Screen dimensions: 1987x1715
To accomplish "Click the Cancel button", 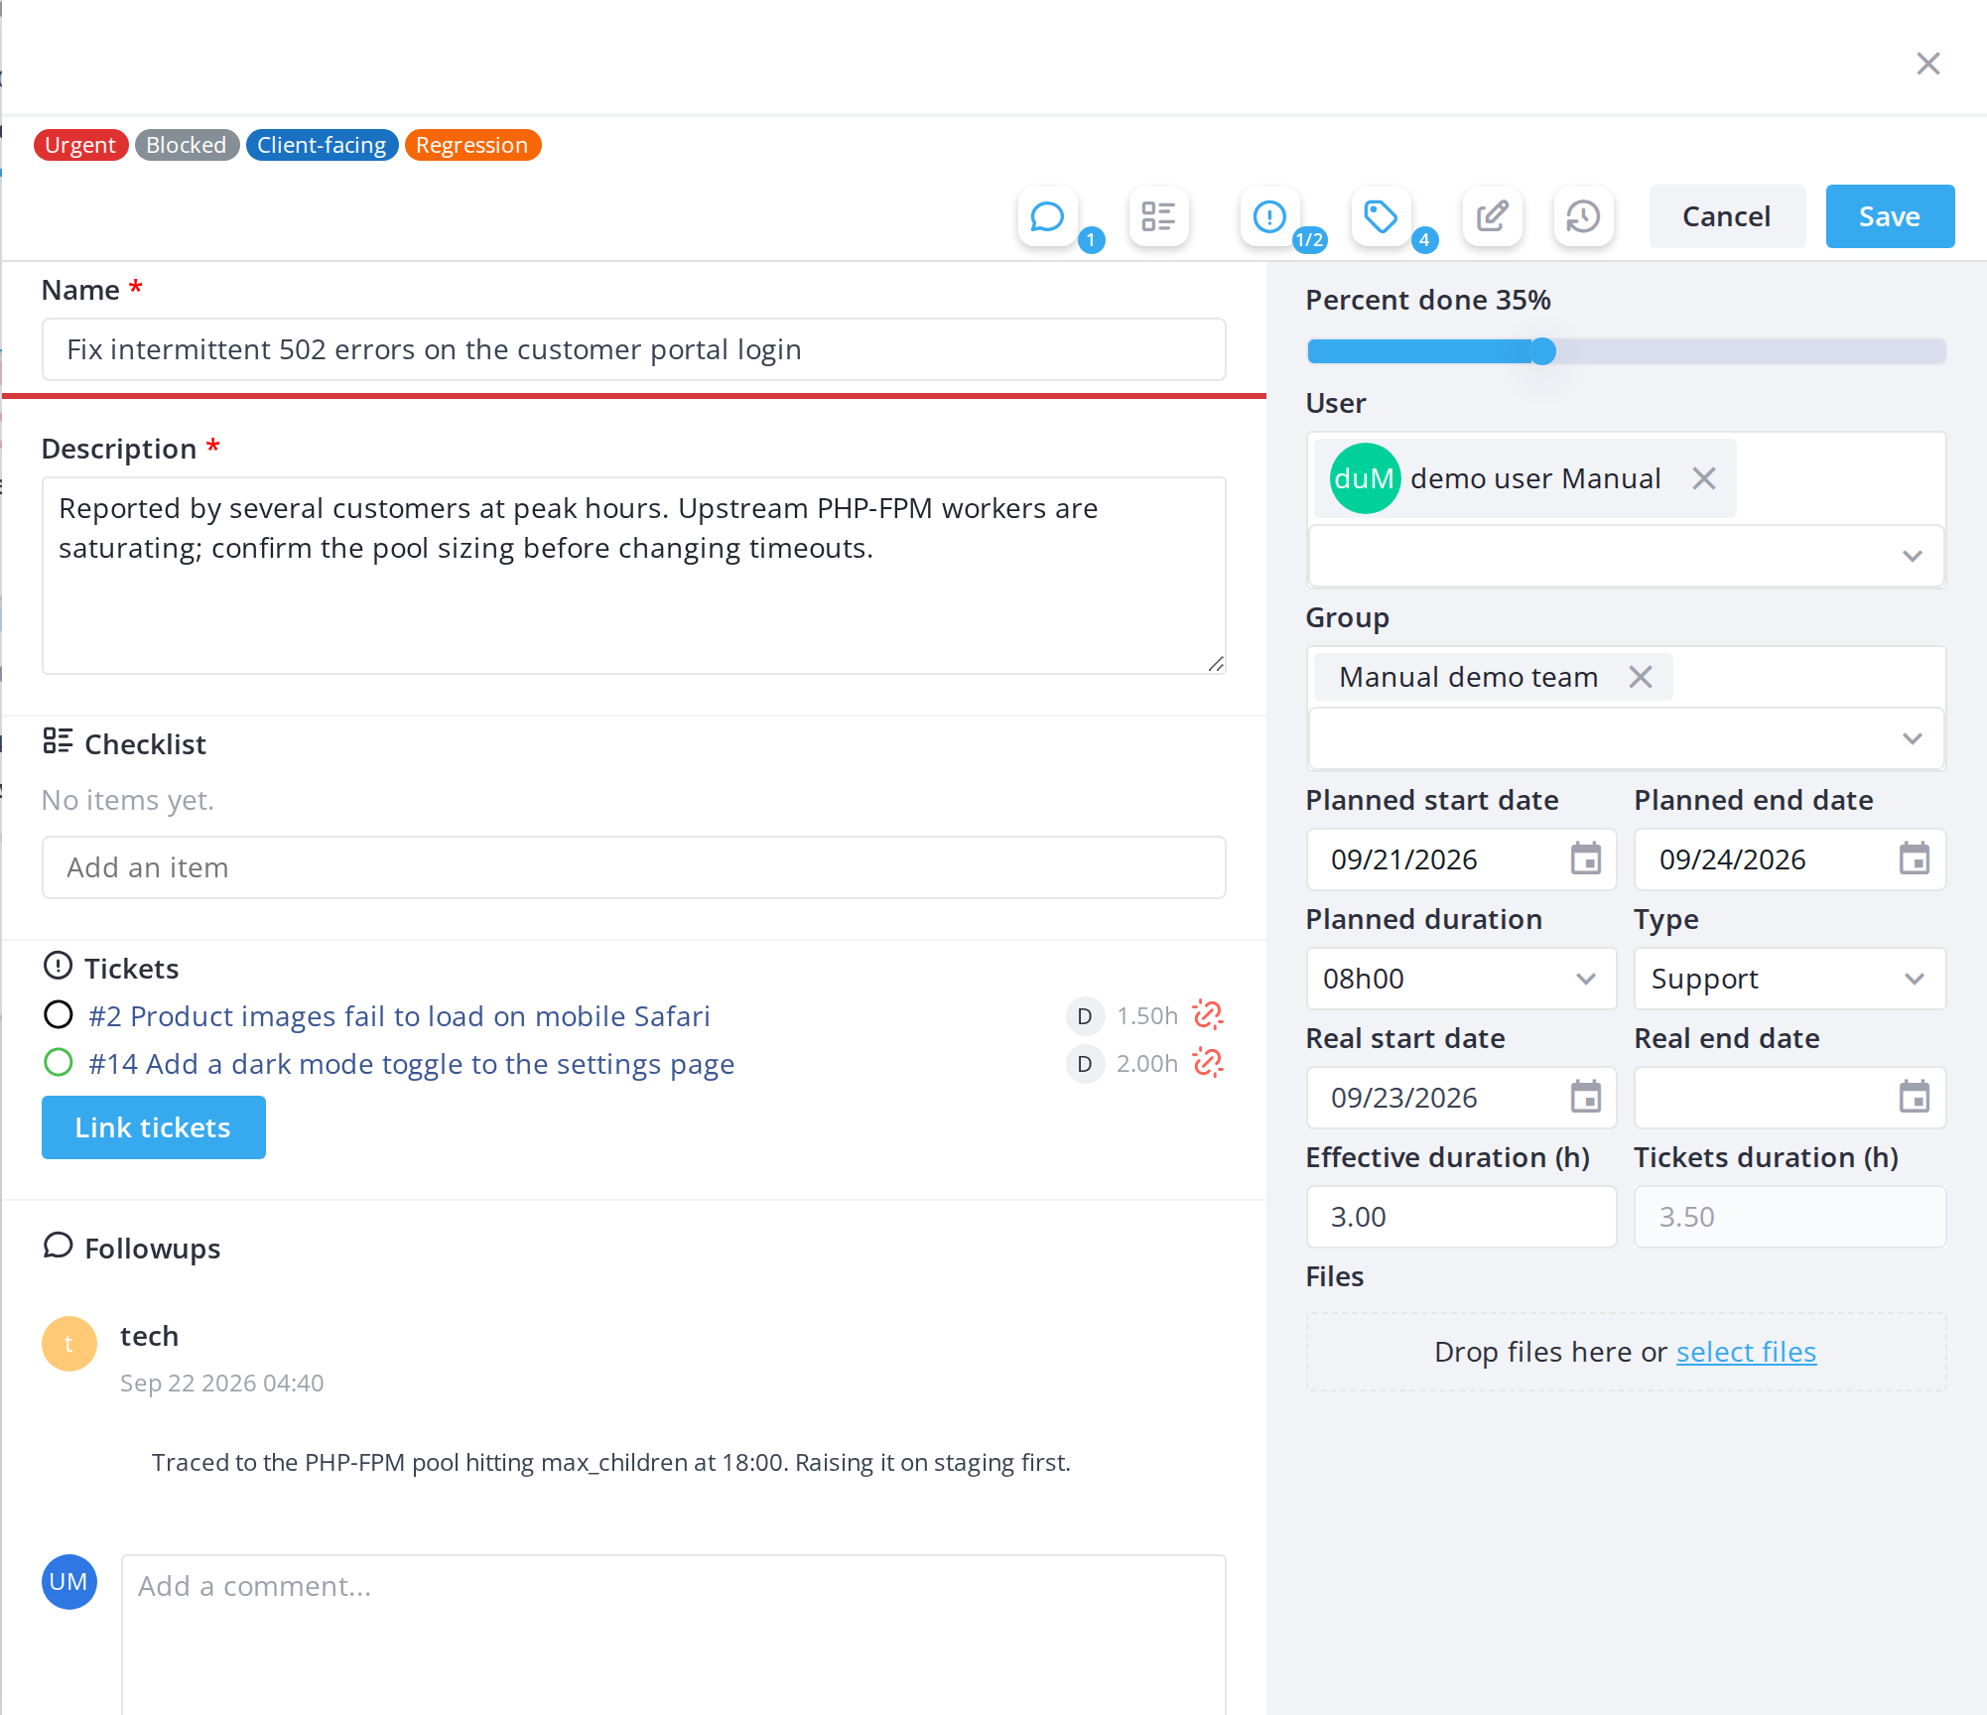I will tap(1727, 216).
